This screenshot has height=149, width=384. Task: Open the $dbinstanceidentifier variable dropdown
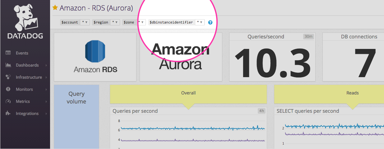[200, 22]
